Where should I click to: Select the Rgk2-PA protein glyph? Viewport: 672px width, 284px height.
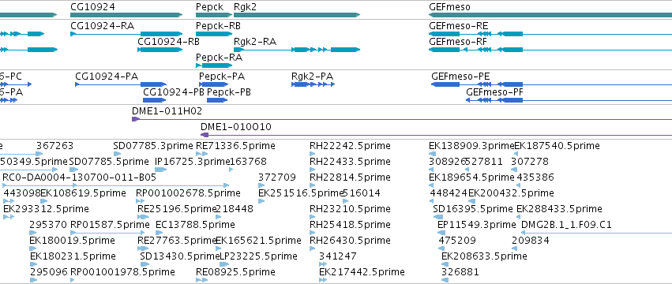pyautogui.click(x=313, y=84)
